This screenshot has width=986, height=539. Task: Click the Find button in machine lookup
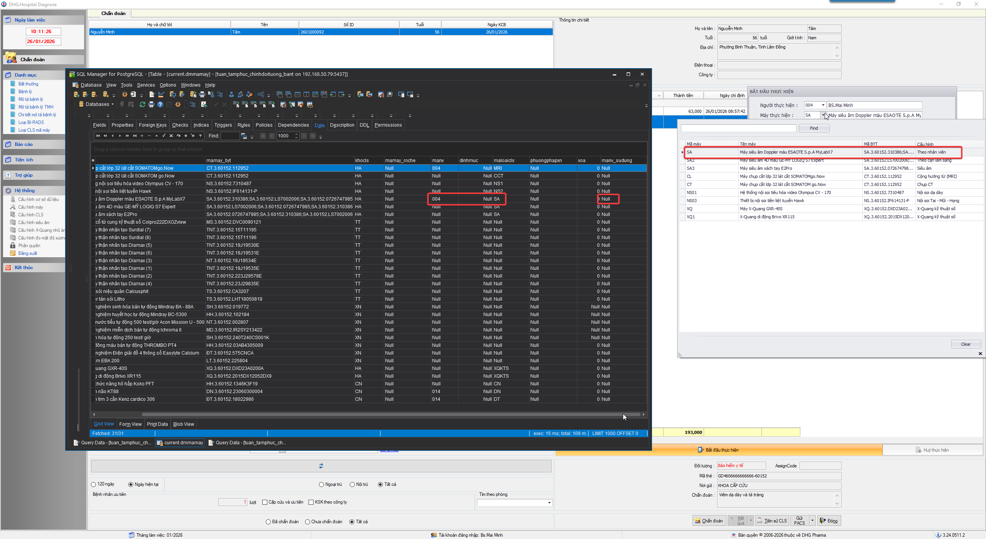[813, 128]
